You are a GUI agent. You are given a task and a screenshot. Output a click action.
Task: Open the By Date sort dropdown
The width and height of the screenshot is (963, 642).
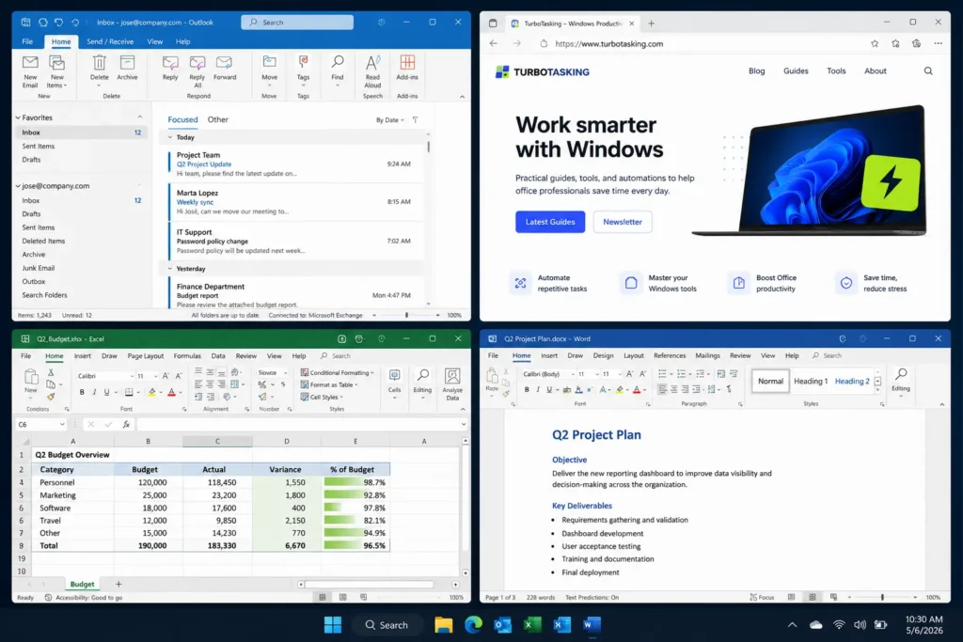[390, 120]
